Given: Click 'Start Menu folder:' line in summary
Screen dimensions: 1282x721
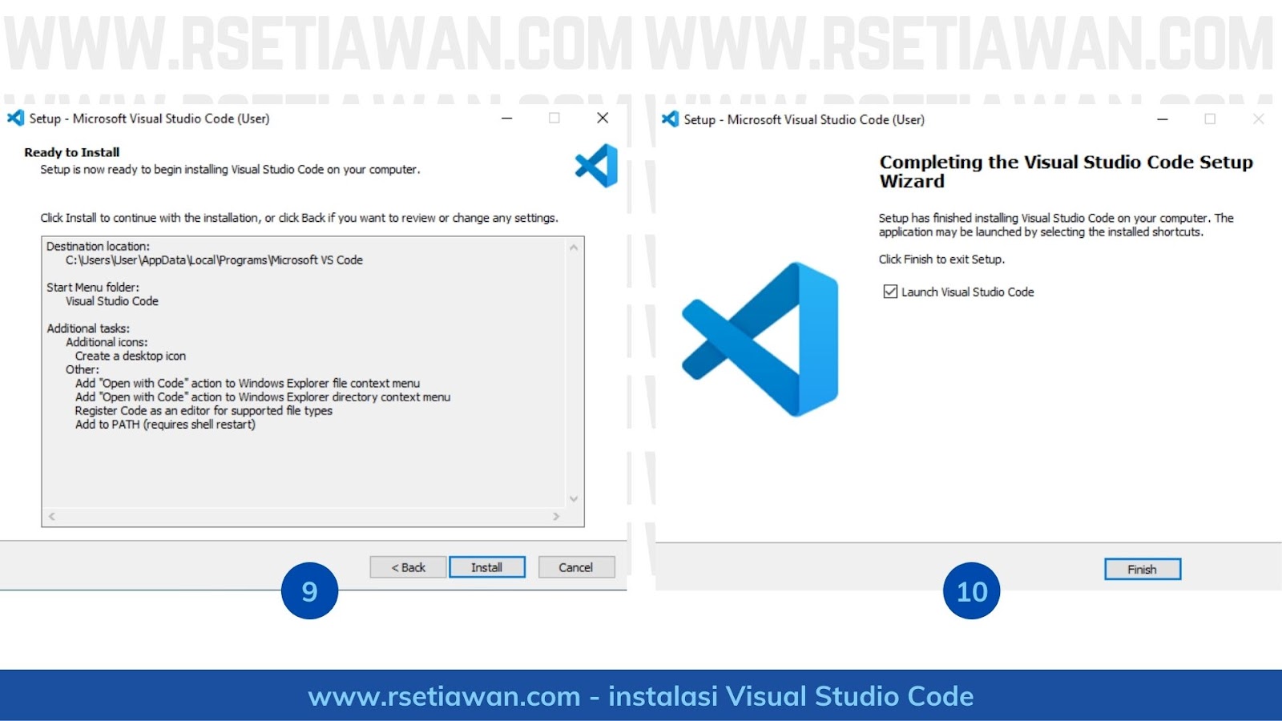Looking at the screenshot, I should [x=93, y=288].
